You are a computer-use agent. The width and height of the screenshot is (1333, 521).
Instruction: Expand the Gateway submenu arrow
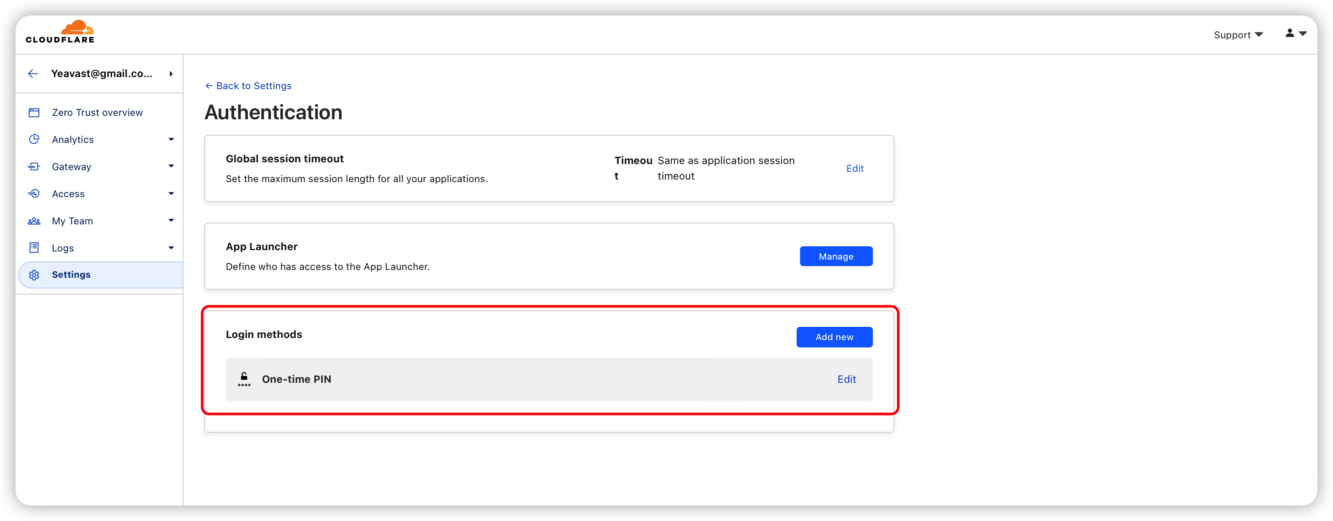tap(171, 166)
